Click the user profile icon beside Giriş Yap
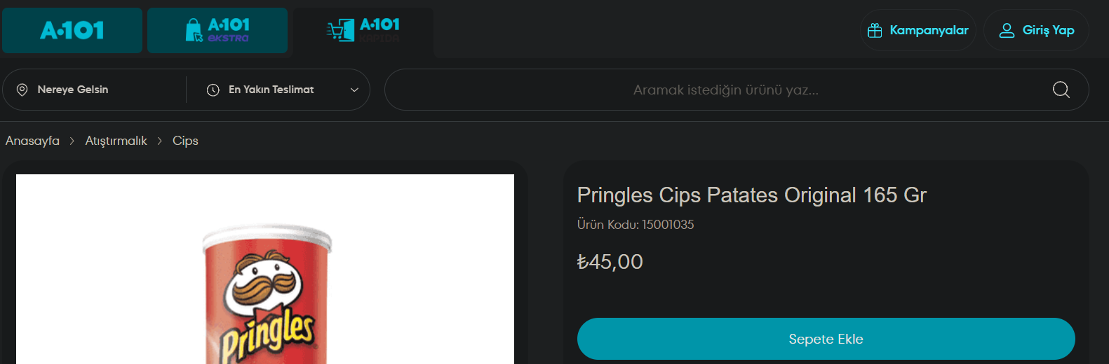This screenshot has width=1109, height=364. pos(1007,31)
